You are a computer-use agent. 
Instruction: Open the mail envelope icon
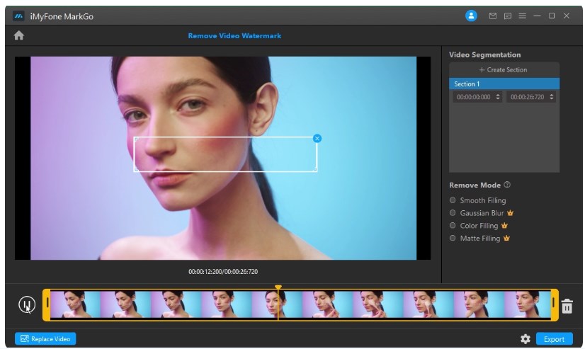493,16
